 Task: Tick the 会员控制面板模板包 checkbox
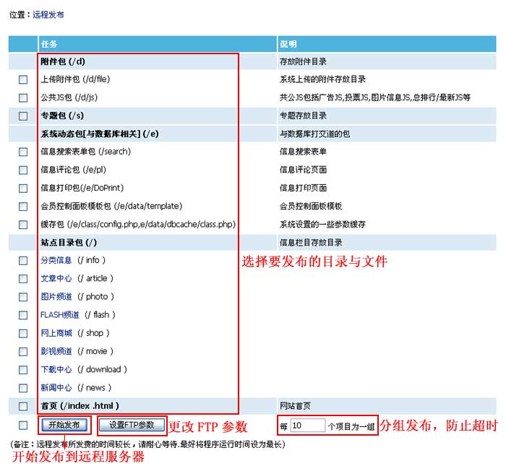(x=23, y=206)
